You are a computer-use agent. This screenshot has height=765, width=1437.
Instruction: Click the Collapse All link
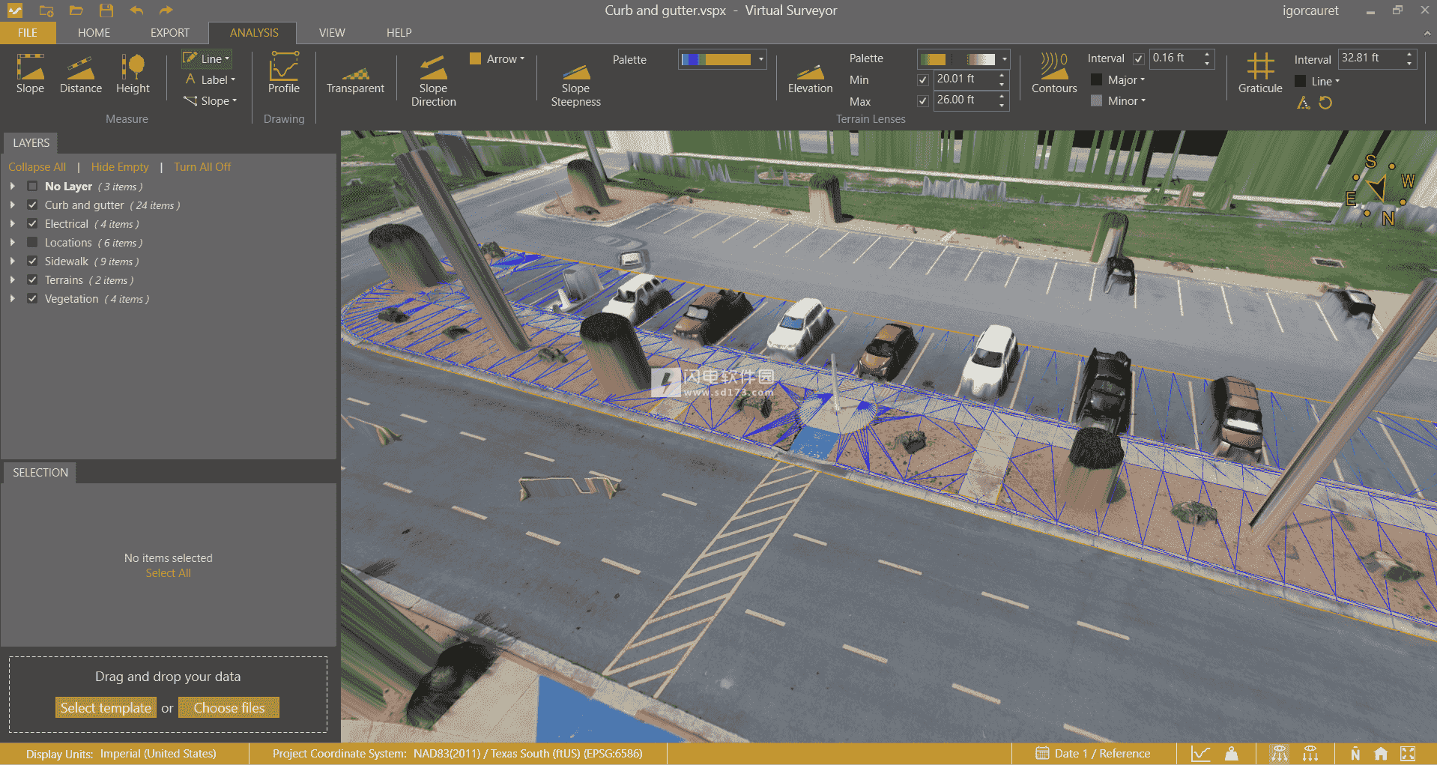[37, 167]
